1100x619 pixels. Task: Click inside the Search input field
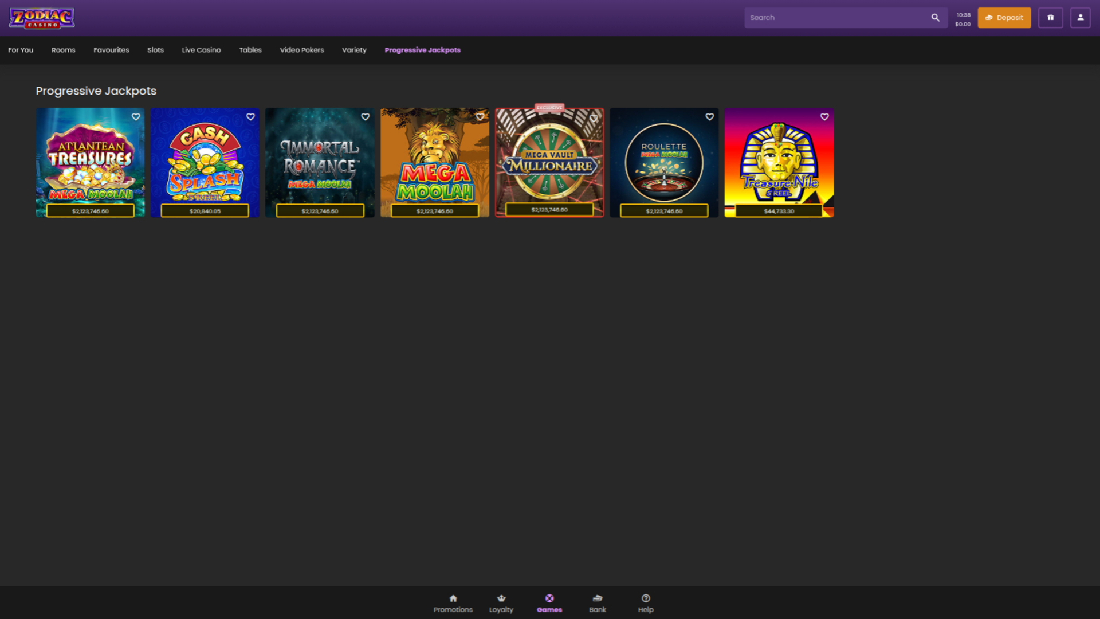831,17
